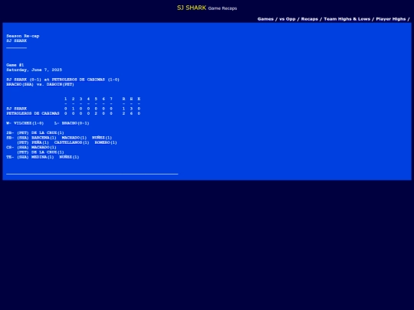Click the 2B- (PET) DE LA CRUZ(1) line
This screenshot has width=414, height=310.
coord(35,132)
